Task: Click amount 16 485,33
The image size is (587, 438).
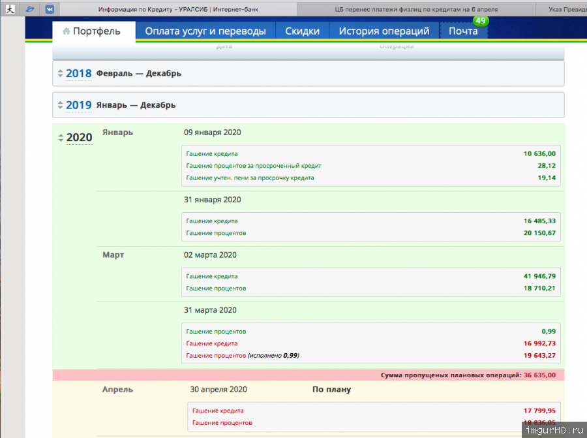Action: click(x=539, y=221)
